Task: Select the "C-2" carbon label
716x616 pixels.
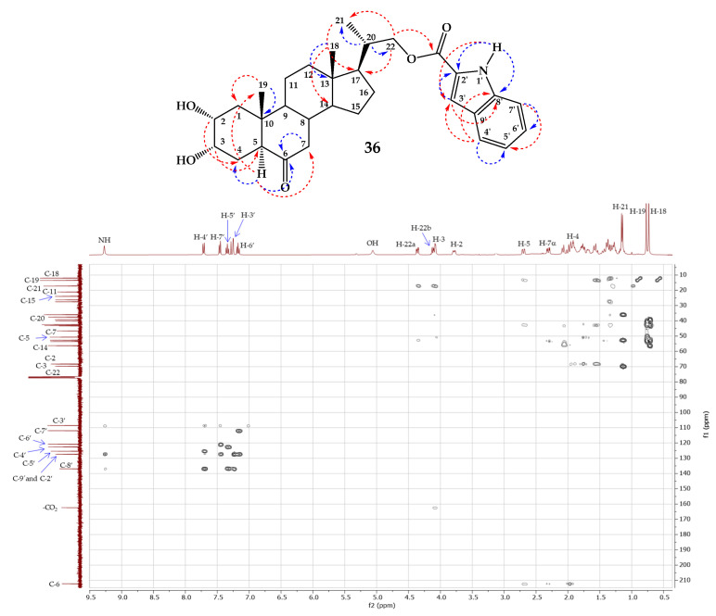Action: tap(50, 358)
